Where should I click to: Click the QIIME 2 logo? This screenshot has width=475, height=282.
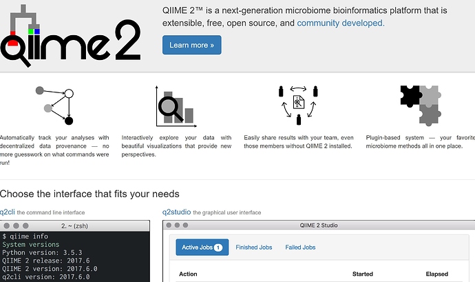pyautogui.click(x=71, y=36)
